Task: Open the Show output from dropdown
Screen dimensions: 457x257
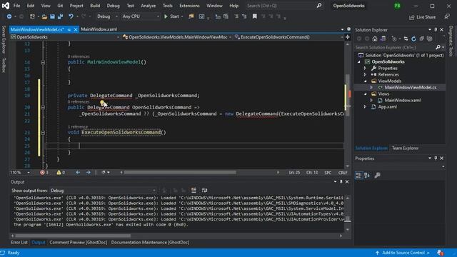Action: click(103, 191)
